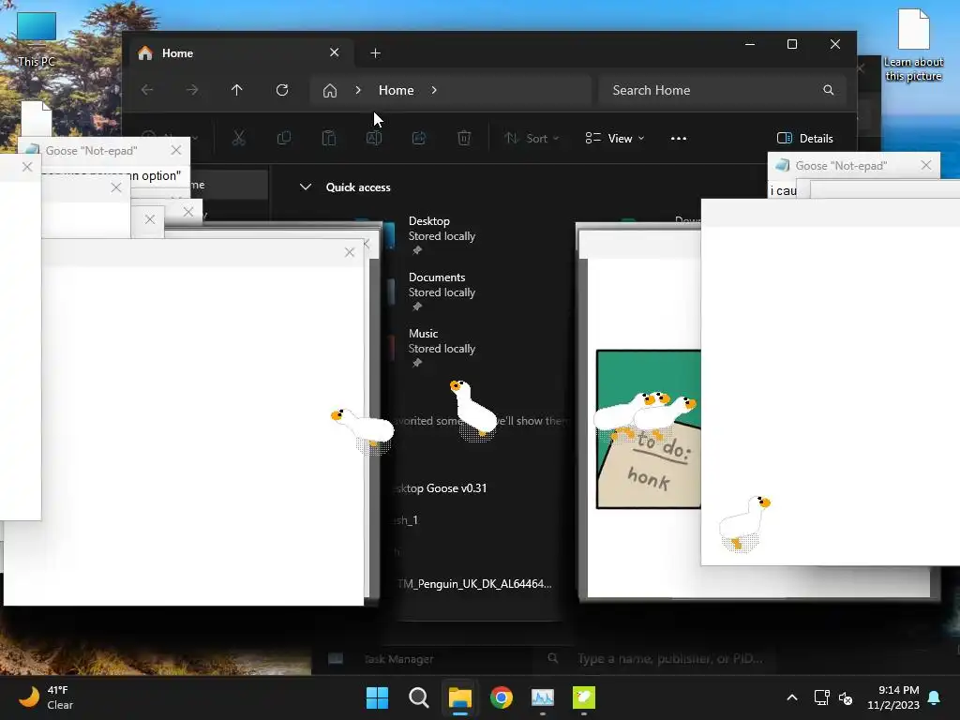Expand the chevron before Home breadcrumb
Image resolution: width=960 pixels, height=720 pixels.
pos(358,90)
